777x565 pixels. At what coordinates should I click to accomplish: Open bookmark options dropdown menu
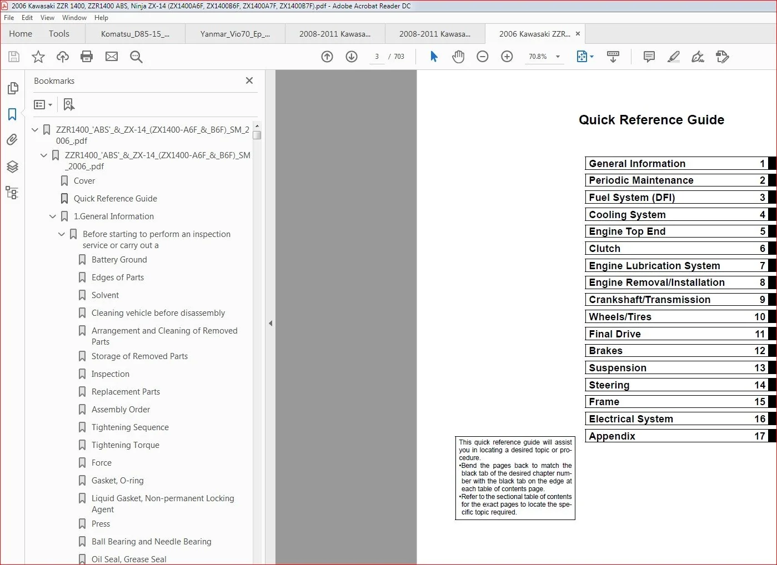tap(43, 104)
